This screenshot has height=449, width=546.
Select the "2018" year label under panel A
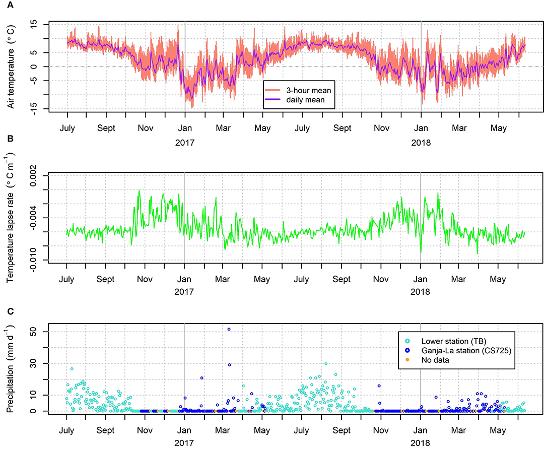pyautogui.click(x=421, y=143)
